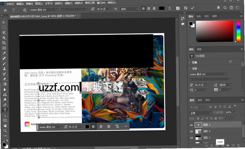
Task: Open the 图像(I) menu
Action: click(29, 4)
